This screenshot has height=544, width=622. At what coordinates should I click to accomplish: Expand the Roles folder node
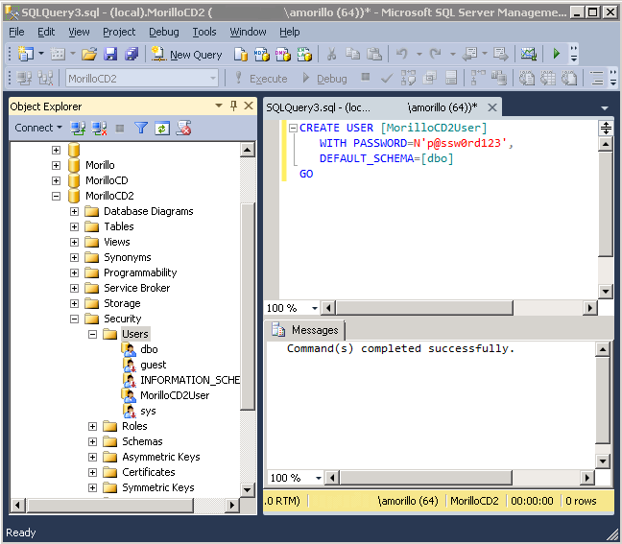[93, 426]
